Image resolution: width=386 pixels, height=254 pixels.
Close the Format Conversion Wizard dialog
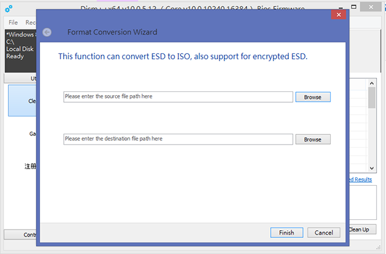tap(338, 15)
